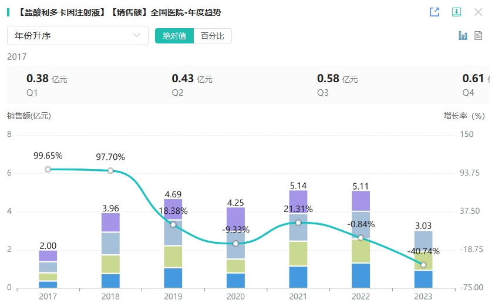Switch to the 百分比 display mode
The image size is (495, 303).
click(x=213, y=36)
